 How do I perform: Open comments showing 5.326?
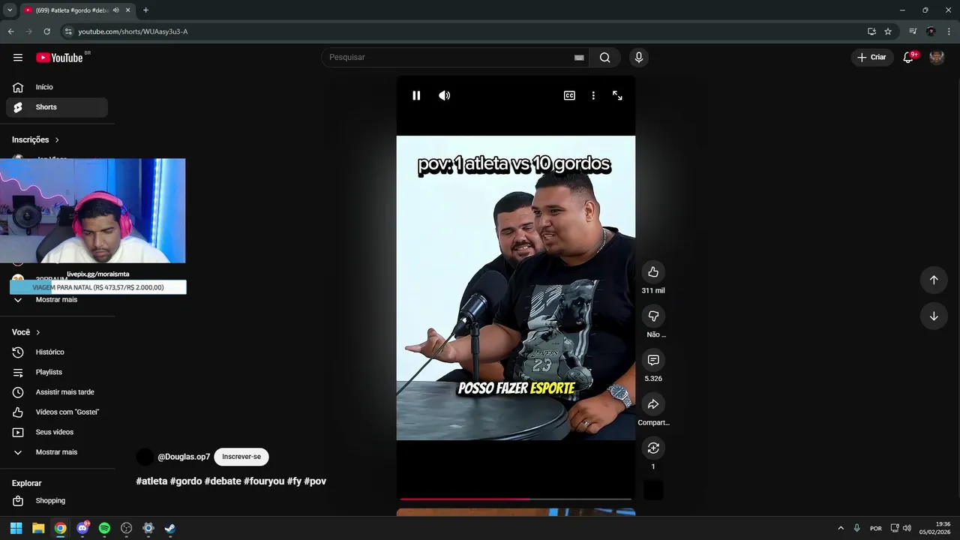653,360
